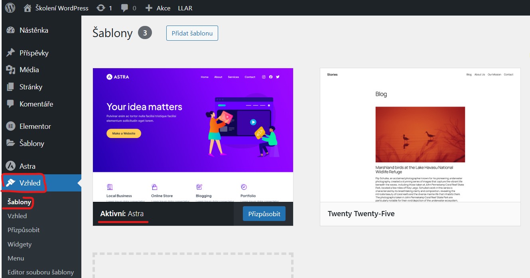This screenshot has height=278, width=530.
Task: Open Komentáře in the sidebar
Action: click(x=36, y=104)
